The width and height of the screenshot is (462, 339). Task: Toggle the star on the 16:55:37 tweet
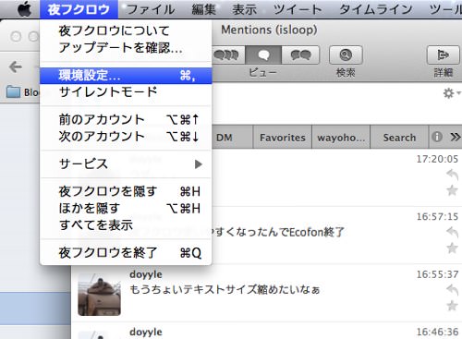tap(452, 306)
